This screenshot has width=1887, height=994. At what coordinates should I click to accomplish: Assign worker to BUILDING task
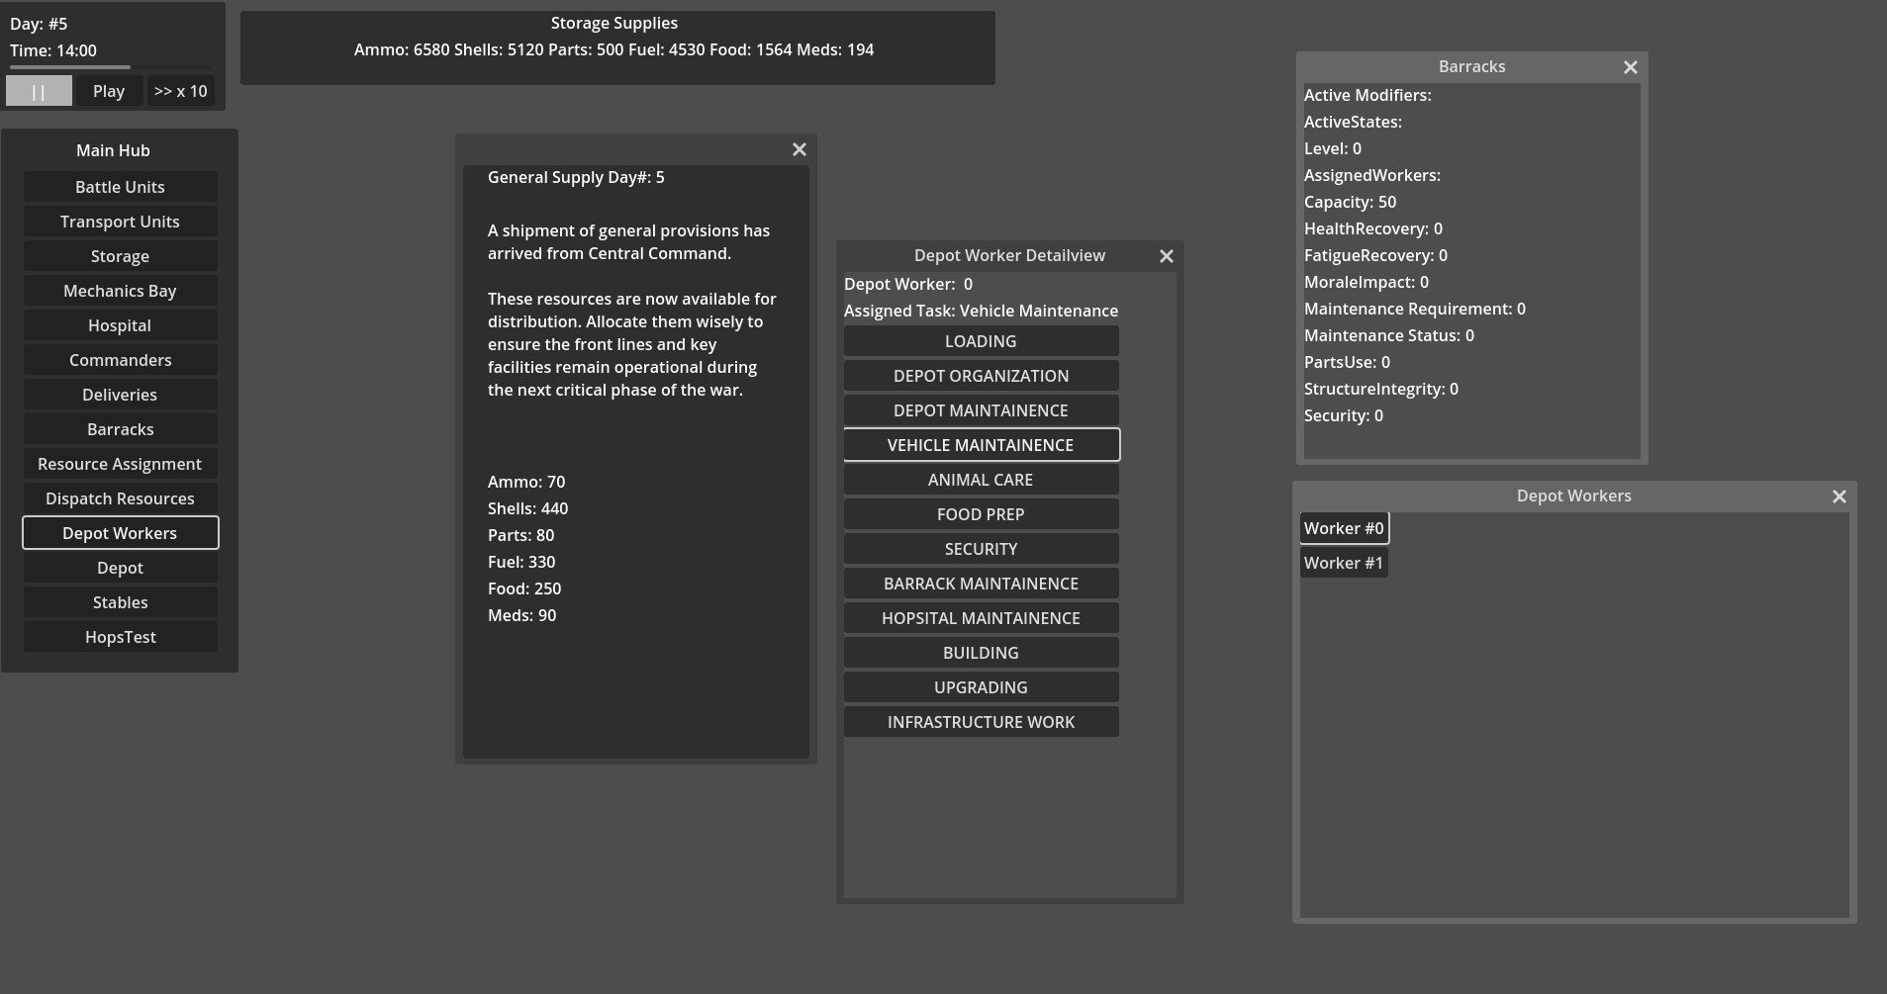pyautogui.click(x=981, y=653)
